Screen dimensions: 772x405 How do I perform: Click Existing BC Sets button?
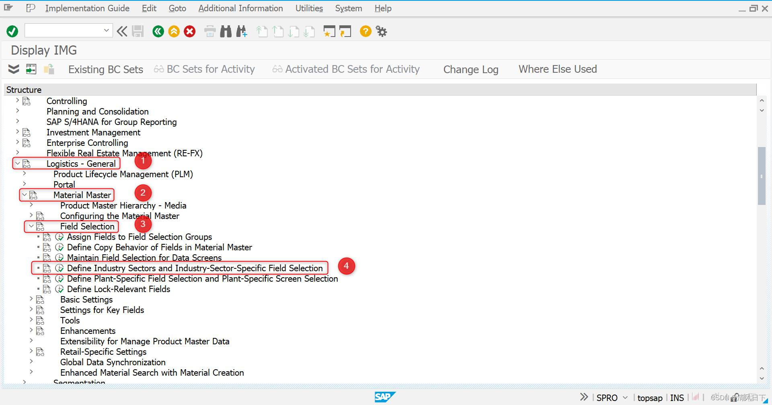point(106,69)
